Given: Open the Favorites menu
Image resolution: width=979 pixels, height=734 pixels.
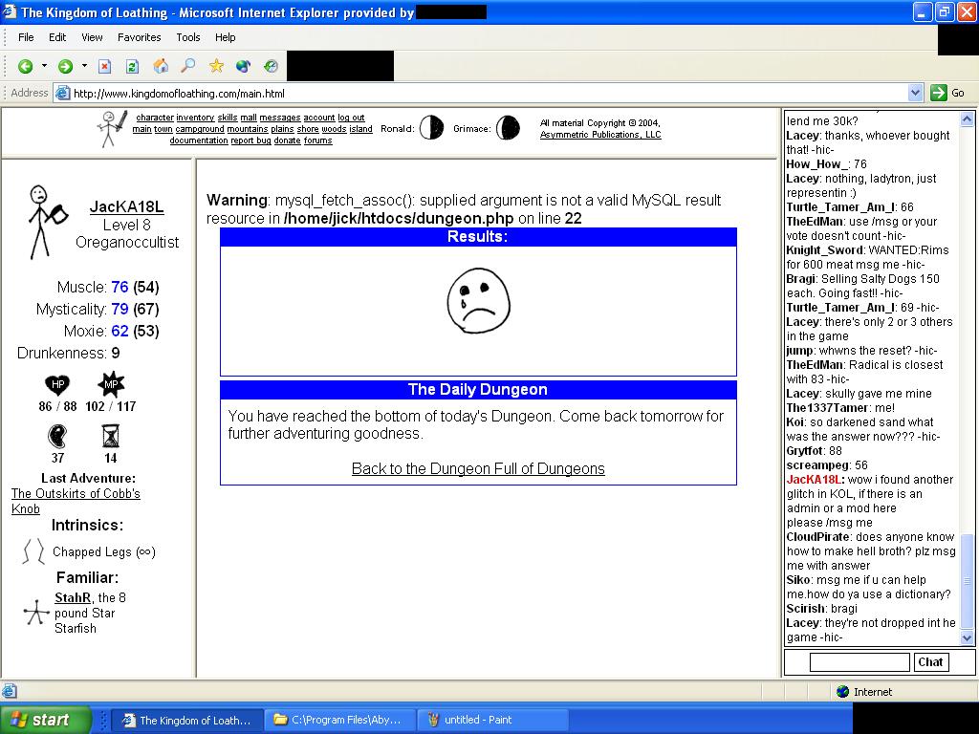Looking at the screenshot, I should (139, 37).
